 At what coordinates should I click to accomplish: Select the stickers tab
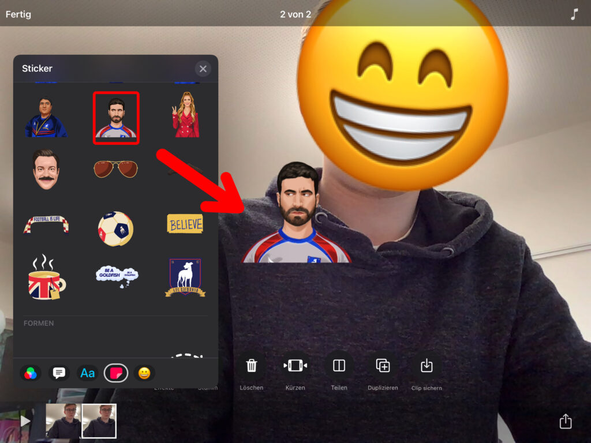(116, 373)
